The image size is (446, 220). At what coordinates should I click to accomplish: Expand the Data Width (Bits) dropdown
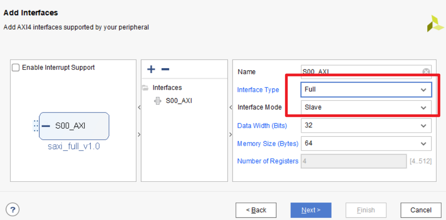366,125
